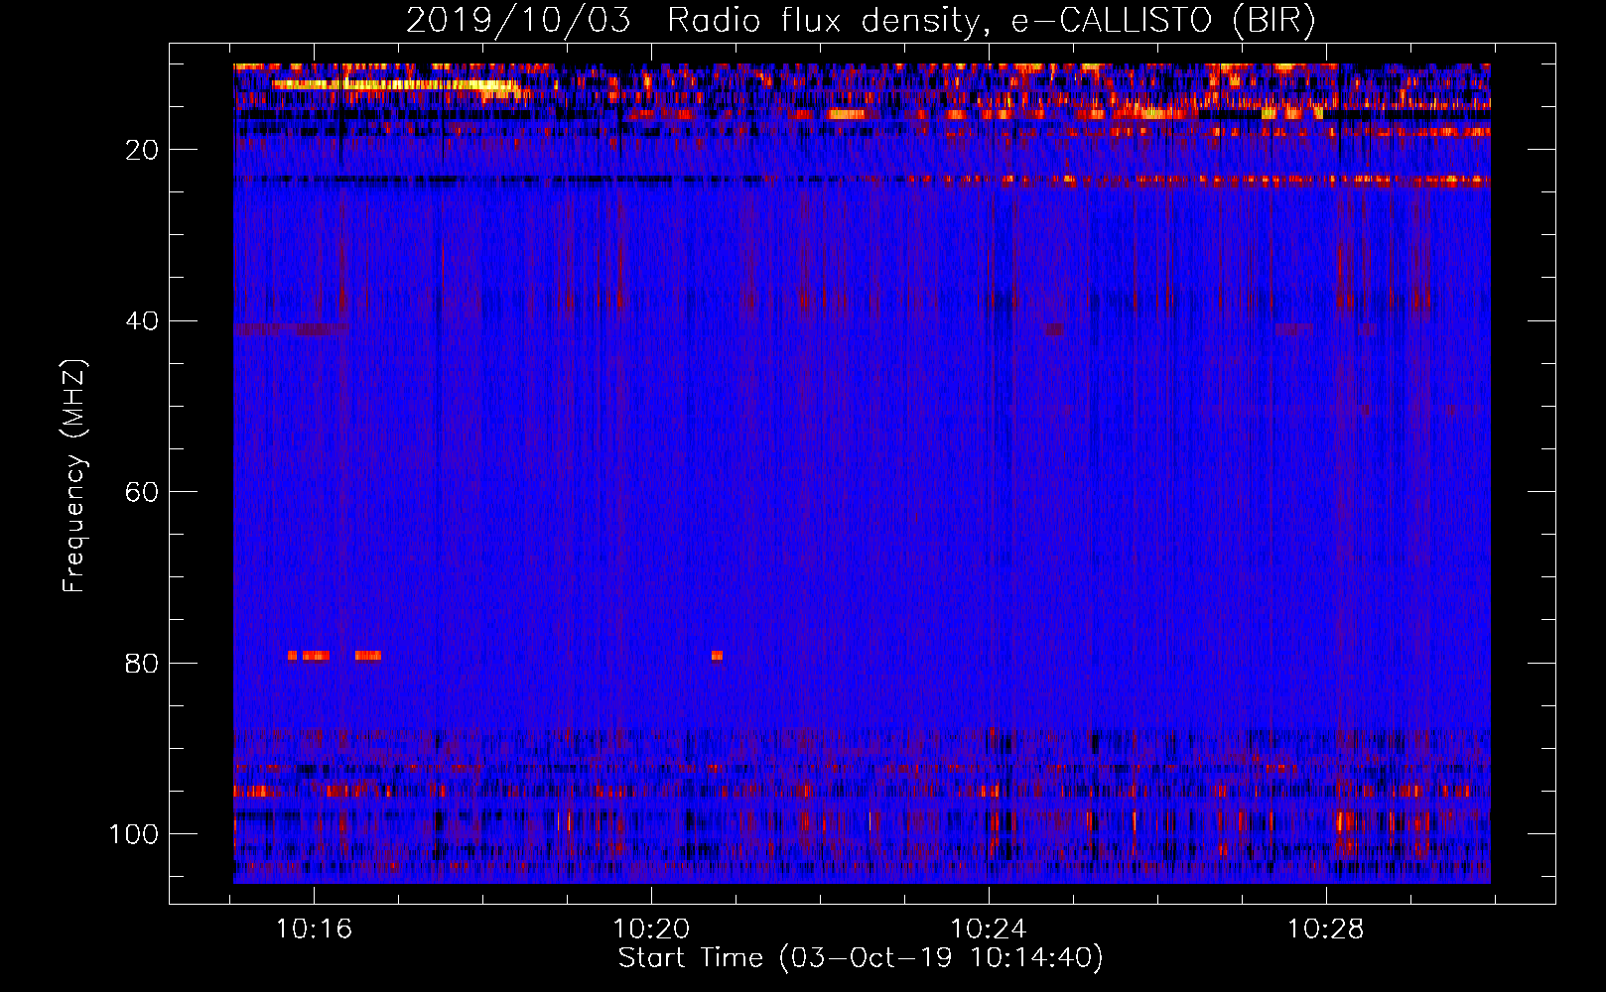The image size is (1606, 992).
Task: Click the "80" frequency tick label
Action: click(143, 664)
